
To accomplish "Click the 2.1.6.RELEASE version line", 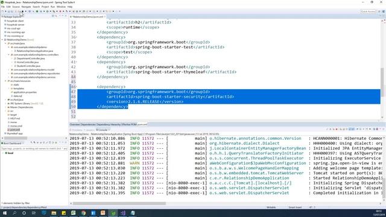I will 145,102.
